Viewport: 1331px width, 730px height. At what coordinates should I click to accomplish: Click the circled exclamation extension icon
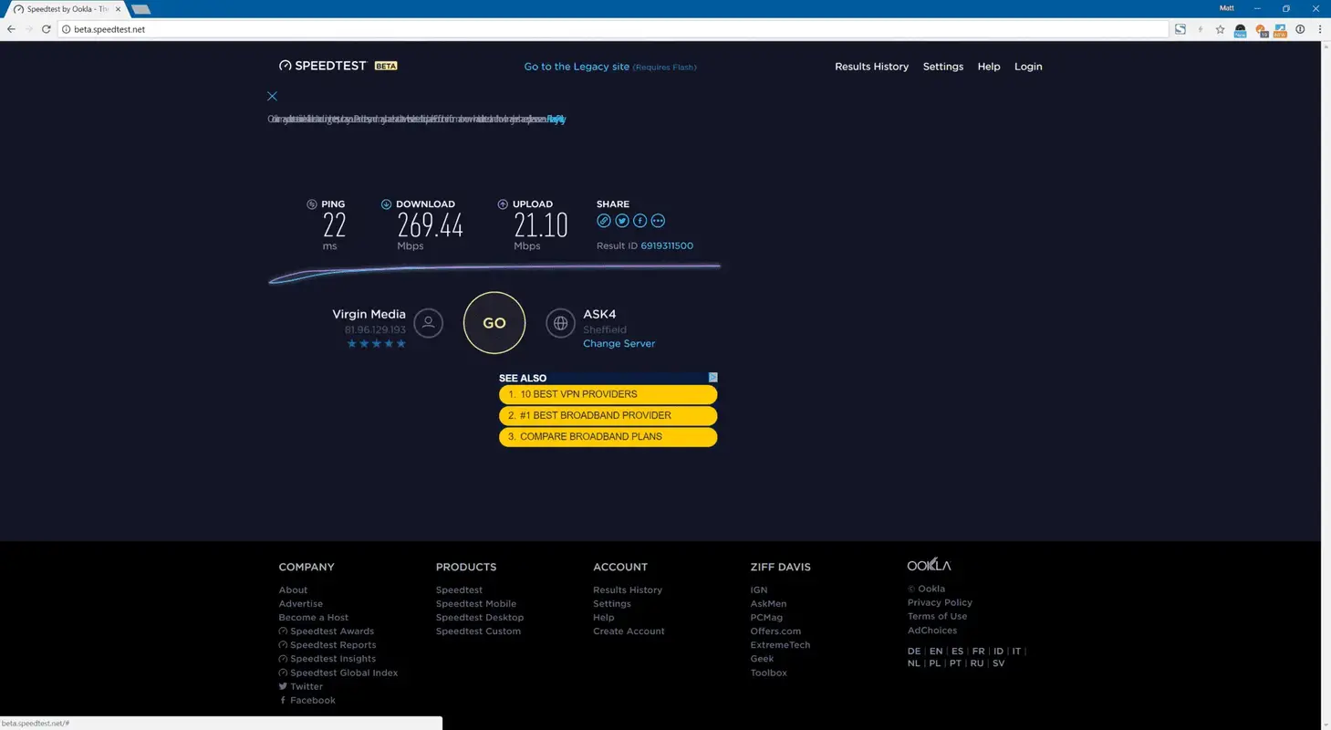(x=1300, y=29)
